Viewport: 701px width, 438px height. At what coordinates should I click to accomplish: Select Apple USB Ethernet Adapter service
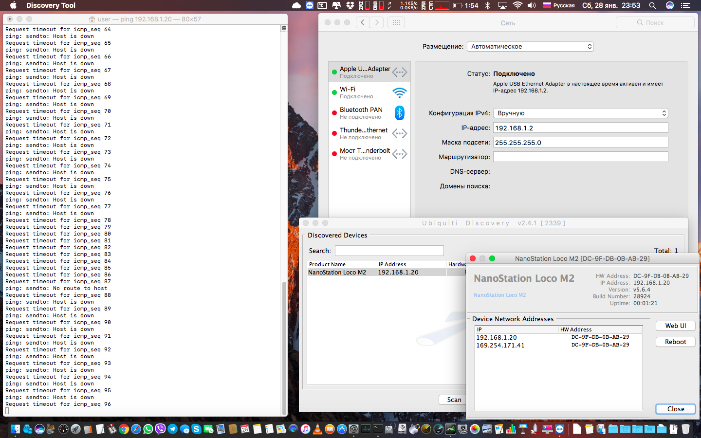(x=369, y=72)
